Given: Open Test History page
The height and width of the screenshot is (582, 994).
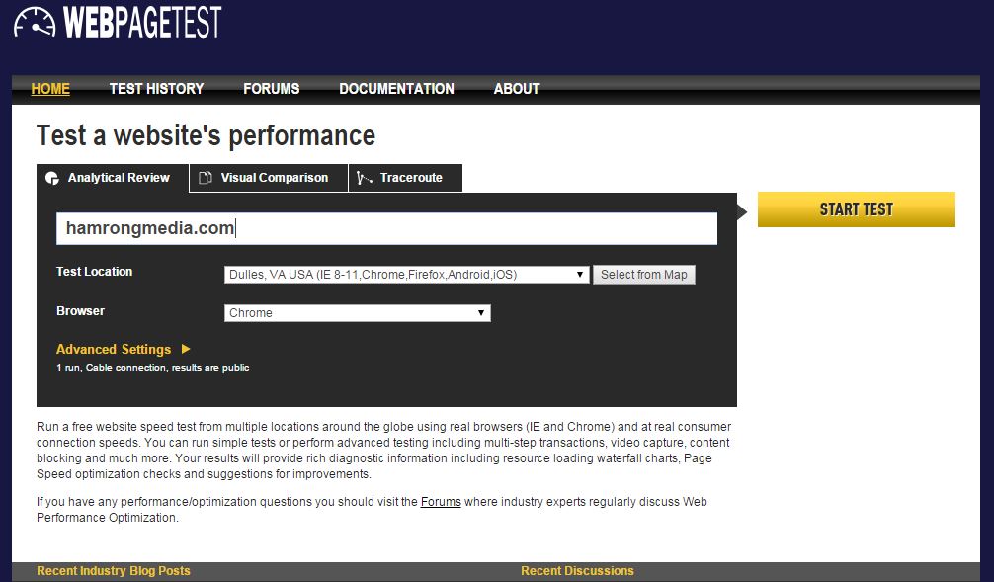Looking at the screenshot, I should [156, 89].
